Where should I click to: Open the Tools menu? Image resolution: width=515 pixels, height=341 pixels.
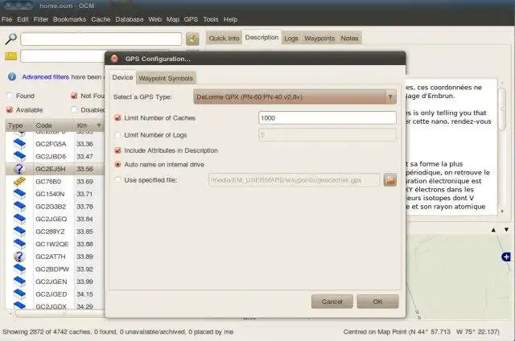pyautogui.click(x=211, y=19)
